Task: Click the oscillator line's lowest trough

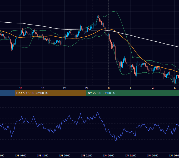Action: click(x=116, y=141)
